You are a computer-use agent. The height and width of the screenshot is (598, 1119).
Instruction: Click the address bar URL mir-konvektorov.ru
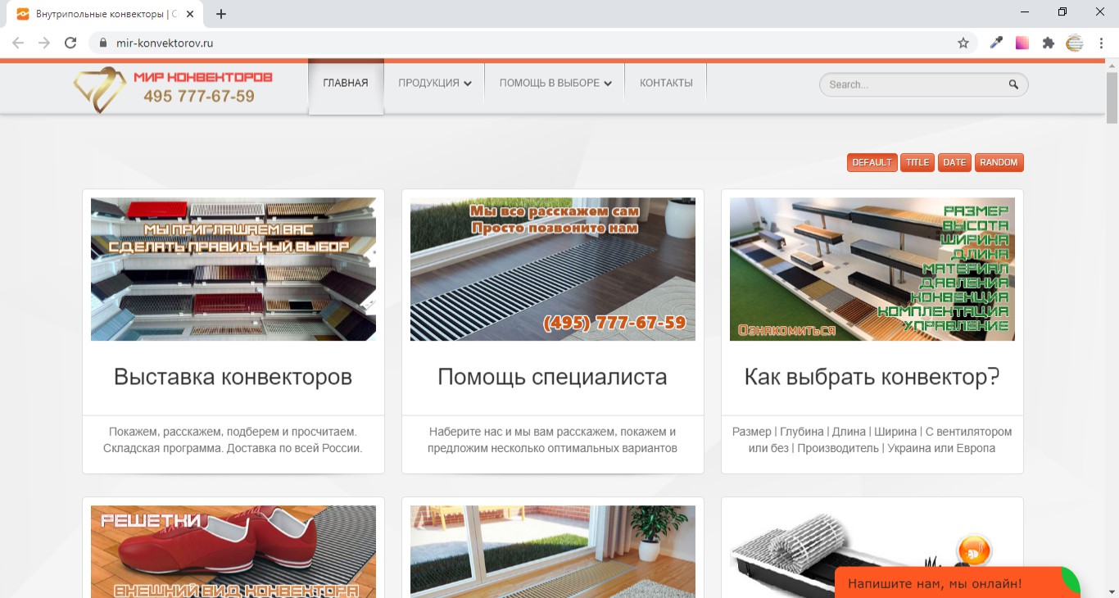tap(165, 43)
